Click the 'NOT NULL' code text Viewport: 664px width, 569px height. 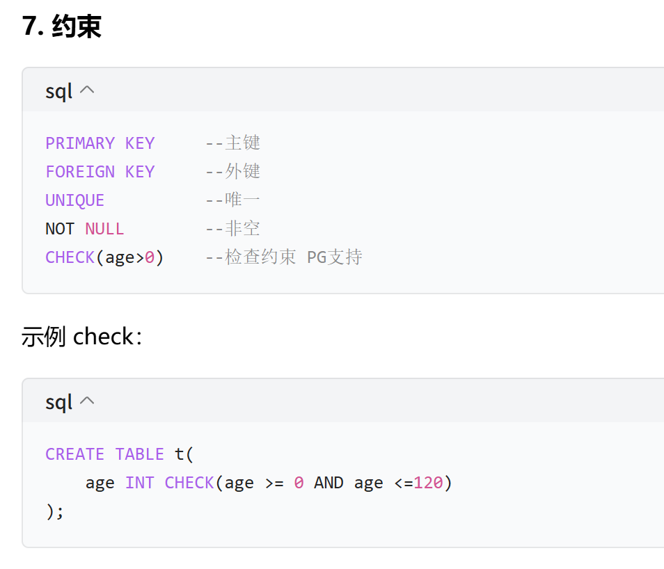coord(85,229)
